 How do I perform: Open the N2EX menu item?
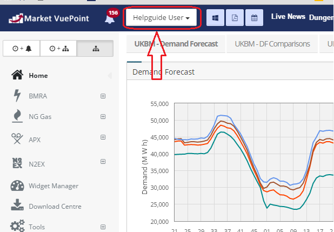pos(37,164)
